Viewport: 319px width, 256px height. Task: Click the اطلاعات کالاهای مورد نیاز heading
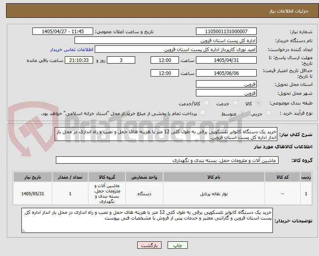click(x=283, y=147)
